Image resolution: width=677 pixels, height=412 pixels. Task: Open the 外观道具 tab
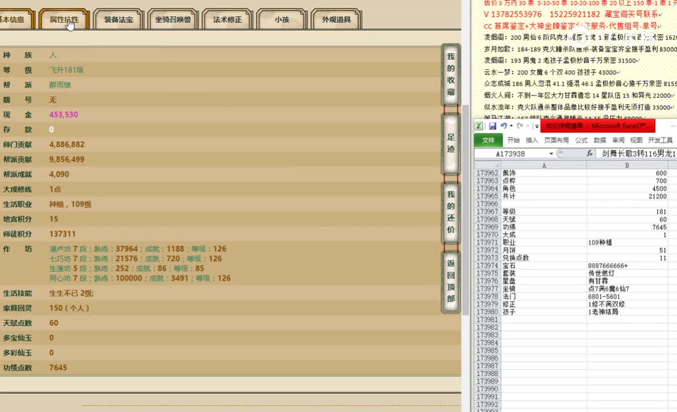pyautogui.click(x=336, y=19)
